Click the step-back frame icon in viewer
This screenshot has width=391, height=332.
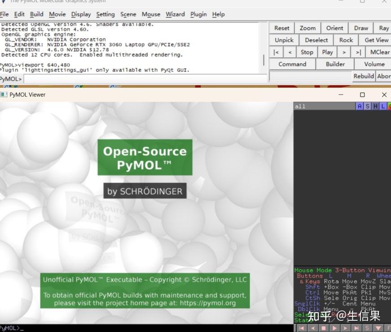(x=313, y=328)
